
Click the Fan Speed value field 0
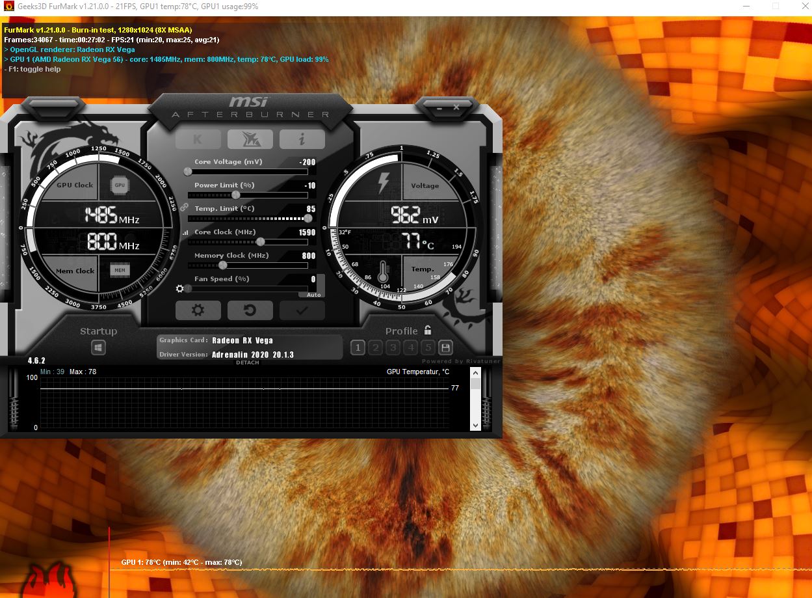(x=313, y=279)
